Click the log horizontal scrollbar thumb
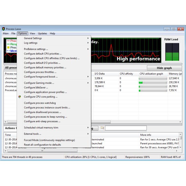Image resolution: width=186 pixels, height=186 pixels. click(x=42, y=151)
